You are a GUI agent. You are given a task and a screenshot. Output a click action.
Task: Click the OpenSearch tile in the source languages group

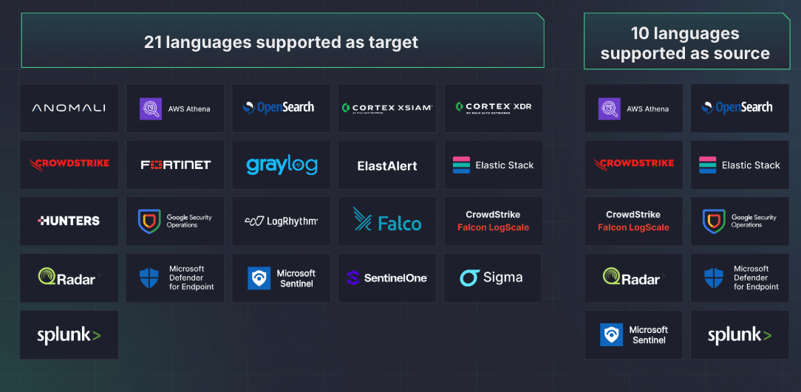coord(740,109)
